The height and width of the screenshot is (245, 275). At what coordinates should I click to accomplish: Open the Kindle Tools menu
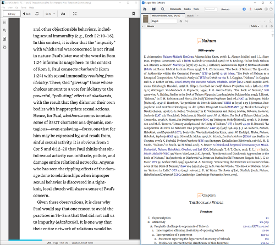tap(24, 8)
